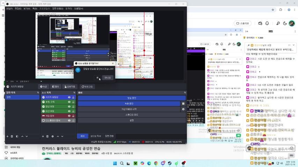Switch to the 제어 dock tab
Image resolution: width=298 pixels, height=167 pixels.
[82, 136]
